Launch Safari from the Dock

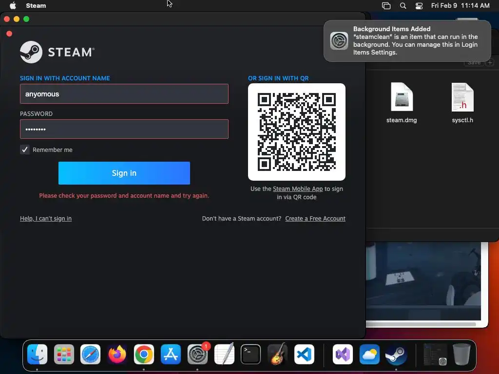coord(90,354)
